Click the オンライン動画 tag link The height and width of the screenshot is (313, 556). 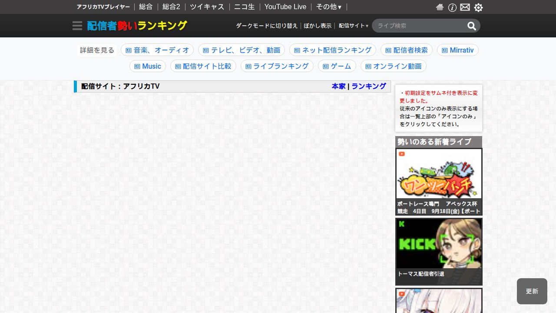pos(394,66)
